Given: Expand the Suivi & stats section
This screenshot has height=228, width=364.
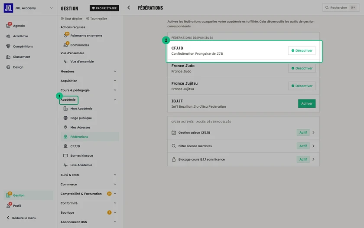Looking at the screenshot, I should pyautogui.click(x=115, y=175).
